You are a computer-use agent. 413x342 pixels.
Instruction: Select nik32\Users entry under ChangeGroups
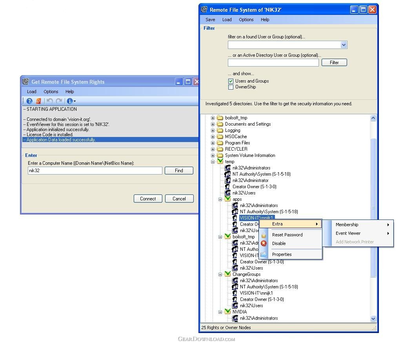[x=251, y=306]
